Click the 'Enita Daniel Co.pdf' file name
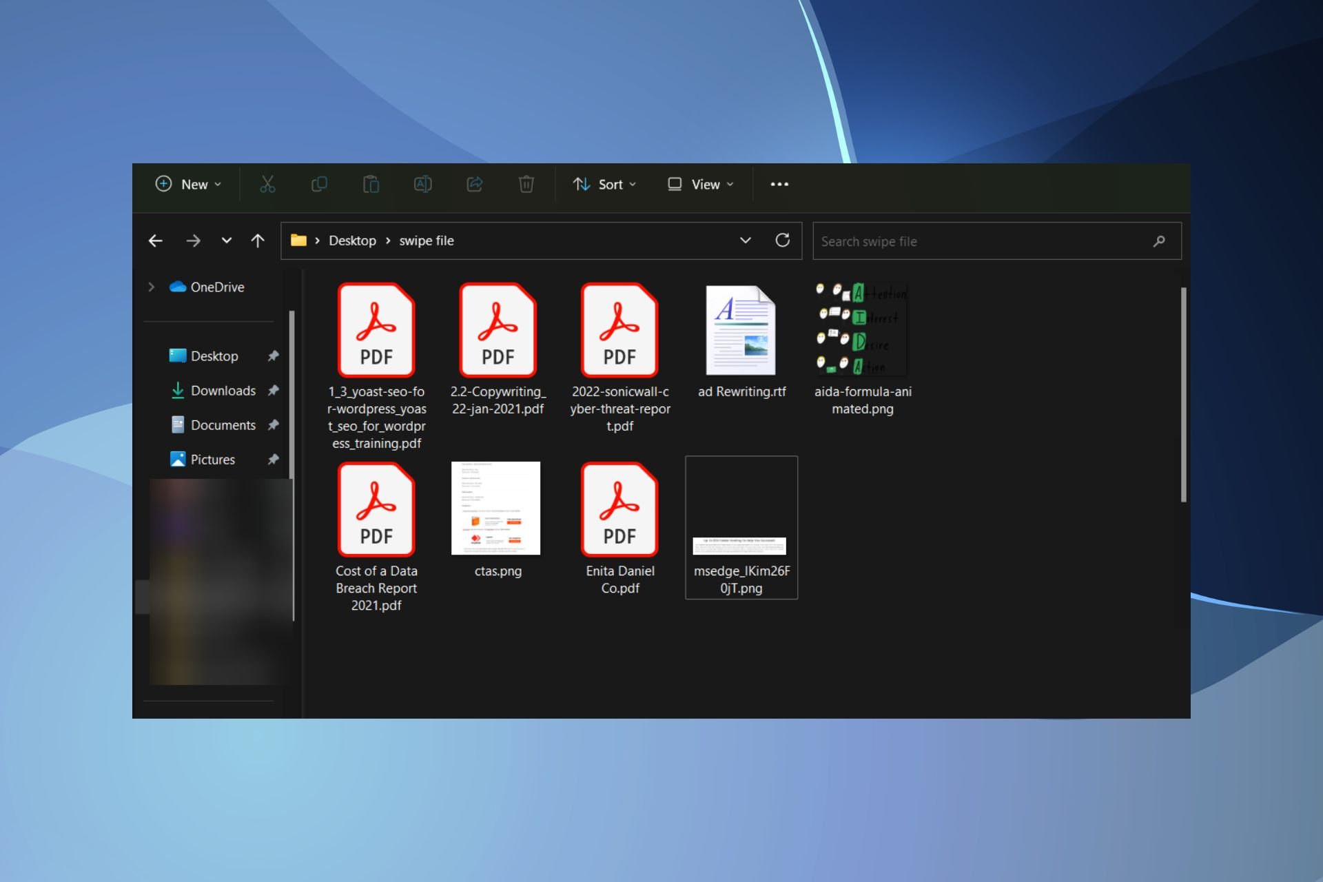This screenshot has width=1323, height=882. tap(620, 579)
